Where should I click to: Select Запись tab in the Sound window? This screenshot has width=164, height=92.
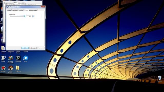coord(16,3)
